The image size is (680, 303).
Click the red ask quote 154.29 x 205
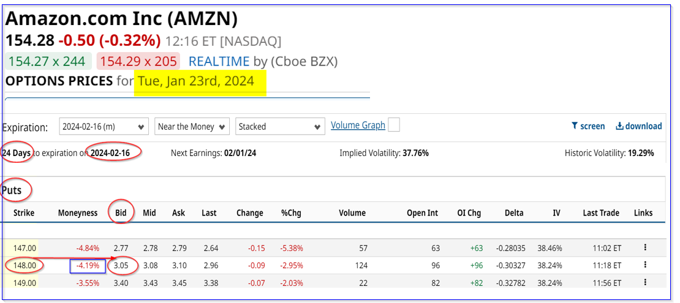(138, 61)
